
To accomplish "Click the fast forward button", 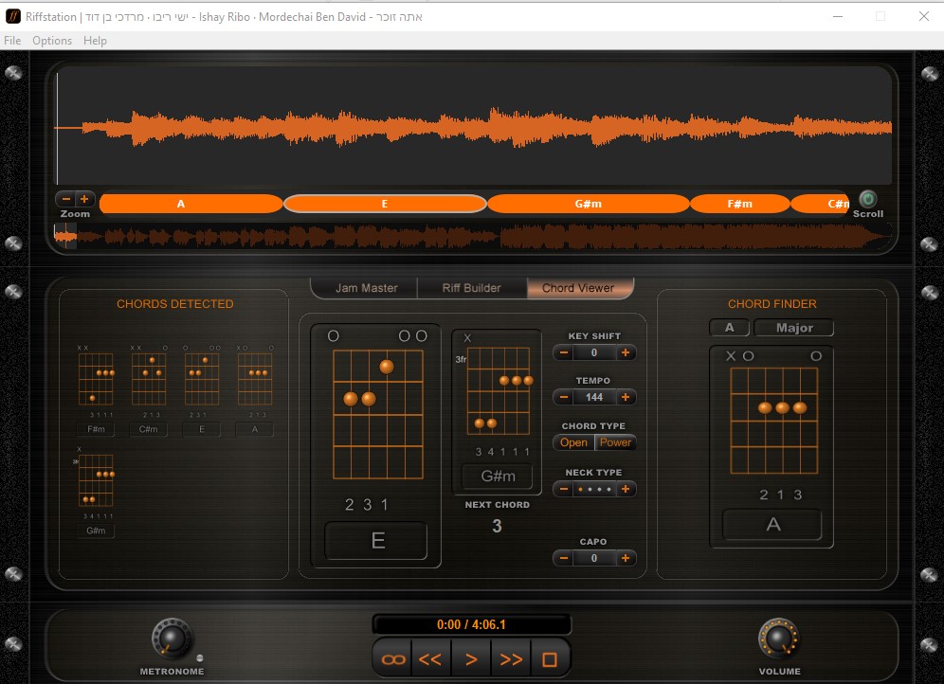I will click(x=511, y=659).
